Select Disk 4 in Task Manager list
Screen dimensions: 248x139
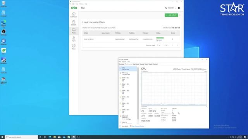(x=128, y=105)
